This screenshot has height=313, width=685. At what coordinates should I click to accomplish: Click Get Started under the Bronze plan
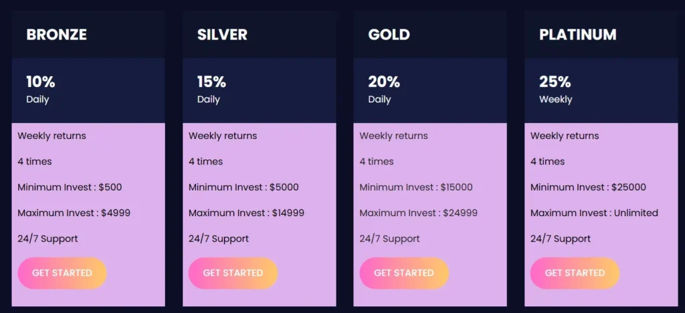coord(62,273)
